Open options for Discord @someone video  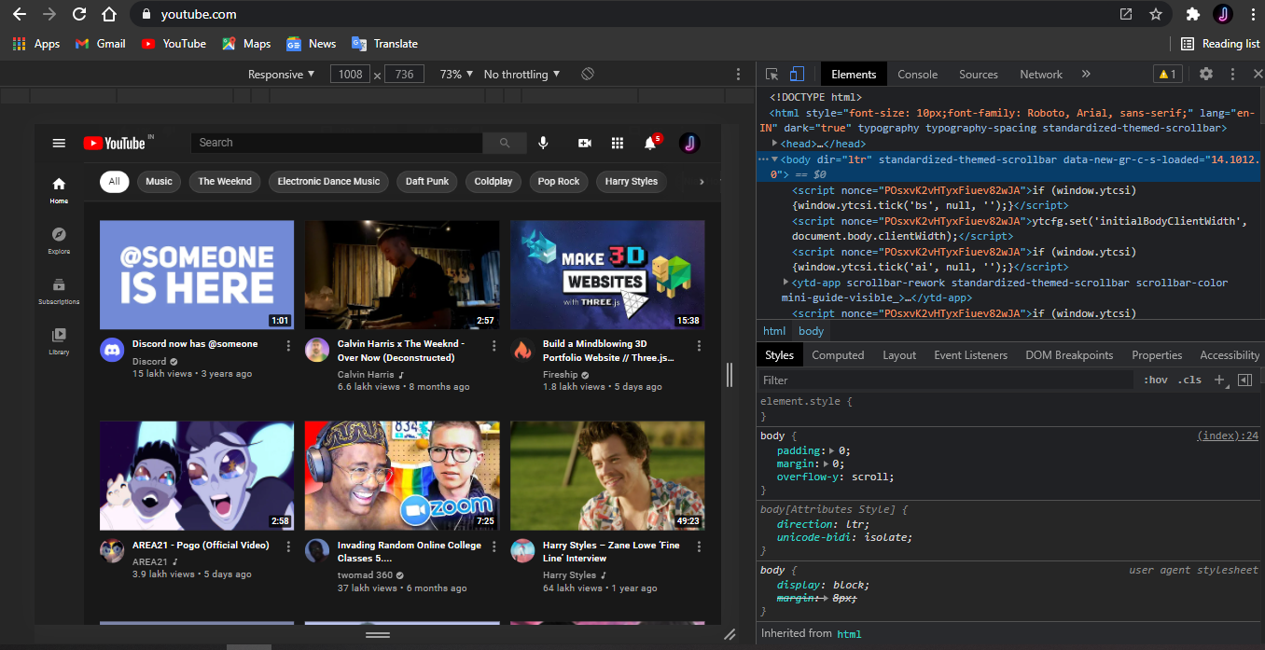[288, 346]
